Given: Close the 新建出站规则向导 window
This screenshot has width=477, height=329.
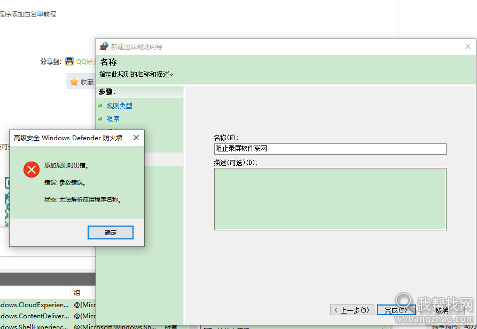Looking at the screenshot, I should click(x=468, y=46).
